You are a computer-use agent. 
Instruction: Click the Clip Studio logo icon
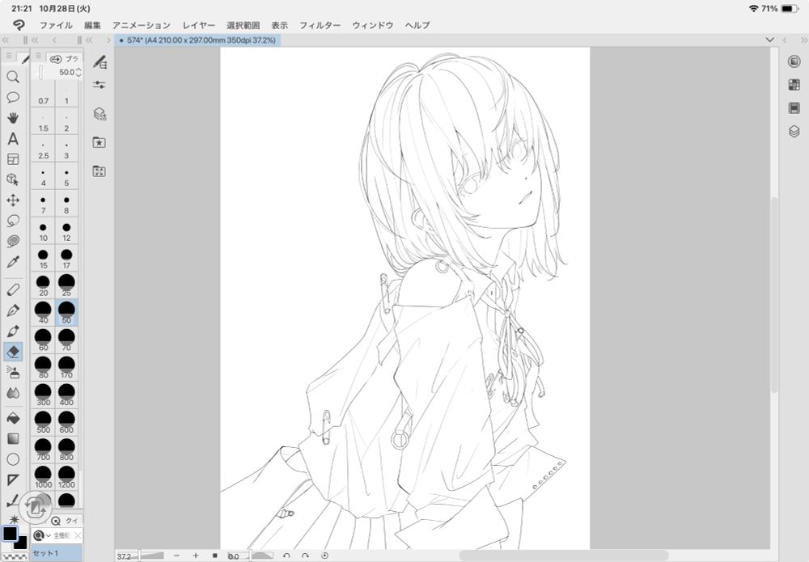(x=19, y=25)
